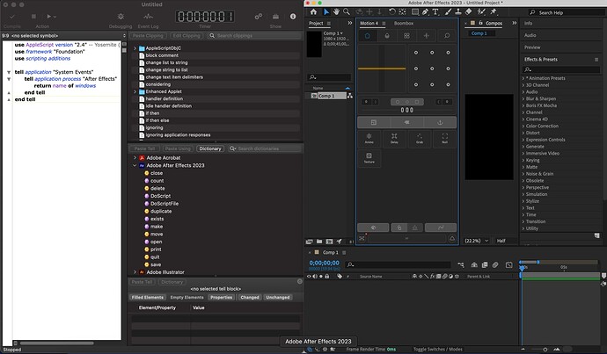Toggle the Empty Elements filter
The width and height of the screenshot is (607, 354).
tap(186, 297)
